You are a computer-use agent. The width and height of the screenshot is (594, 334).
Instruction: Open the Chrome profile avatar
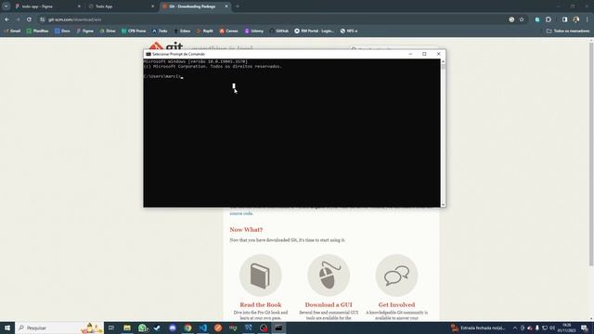(575, 19)
